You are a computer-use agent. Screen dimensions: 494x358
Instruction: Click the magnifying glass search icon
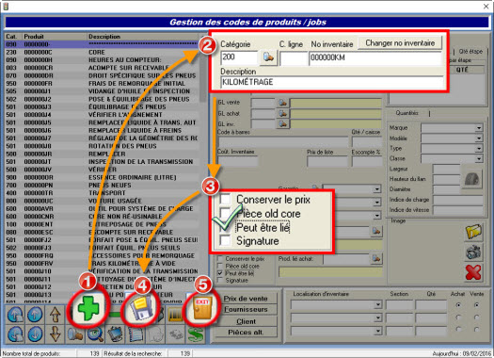[95, 334]
